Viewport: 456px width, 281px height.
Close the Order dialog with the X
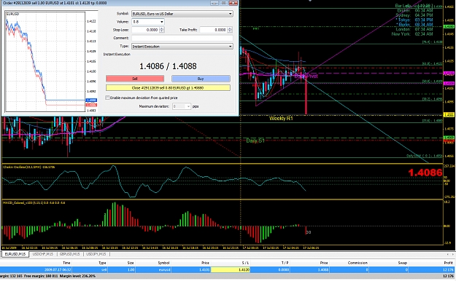233,3
